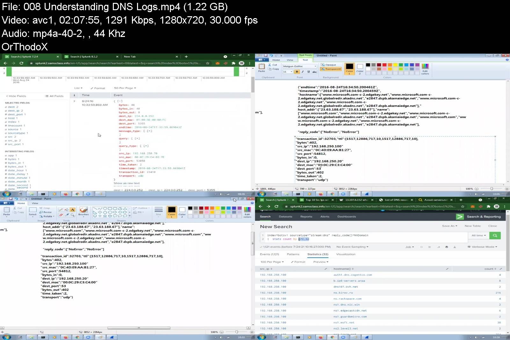
Task: Select the Fill with color bucket tool
Action: (66, 210)
